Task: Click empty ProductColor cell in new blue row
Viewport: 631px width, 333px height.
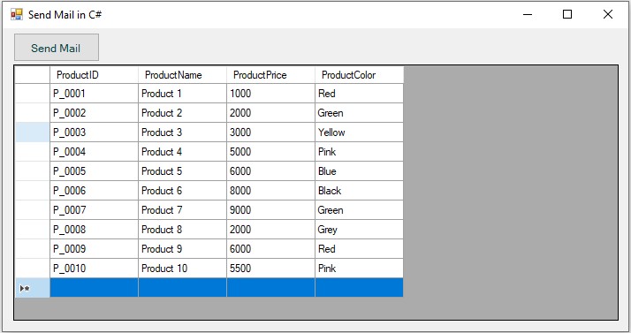Action: point(360,288)
